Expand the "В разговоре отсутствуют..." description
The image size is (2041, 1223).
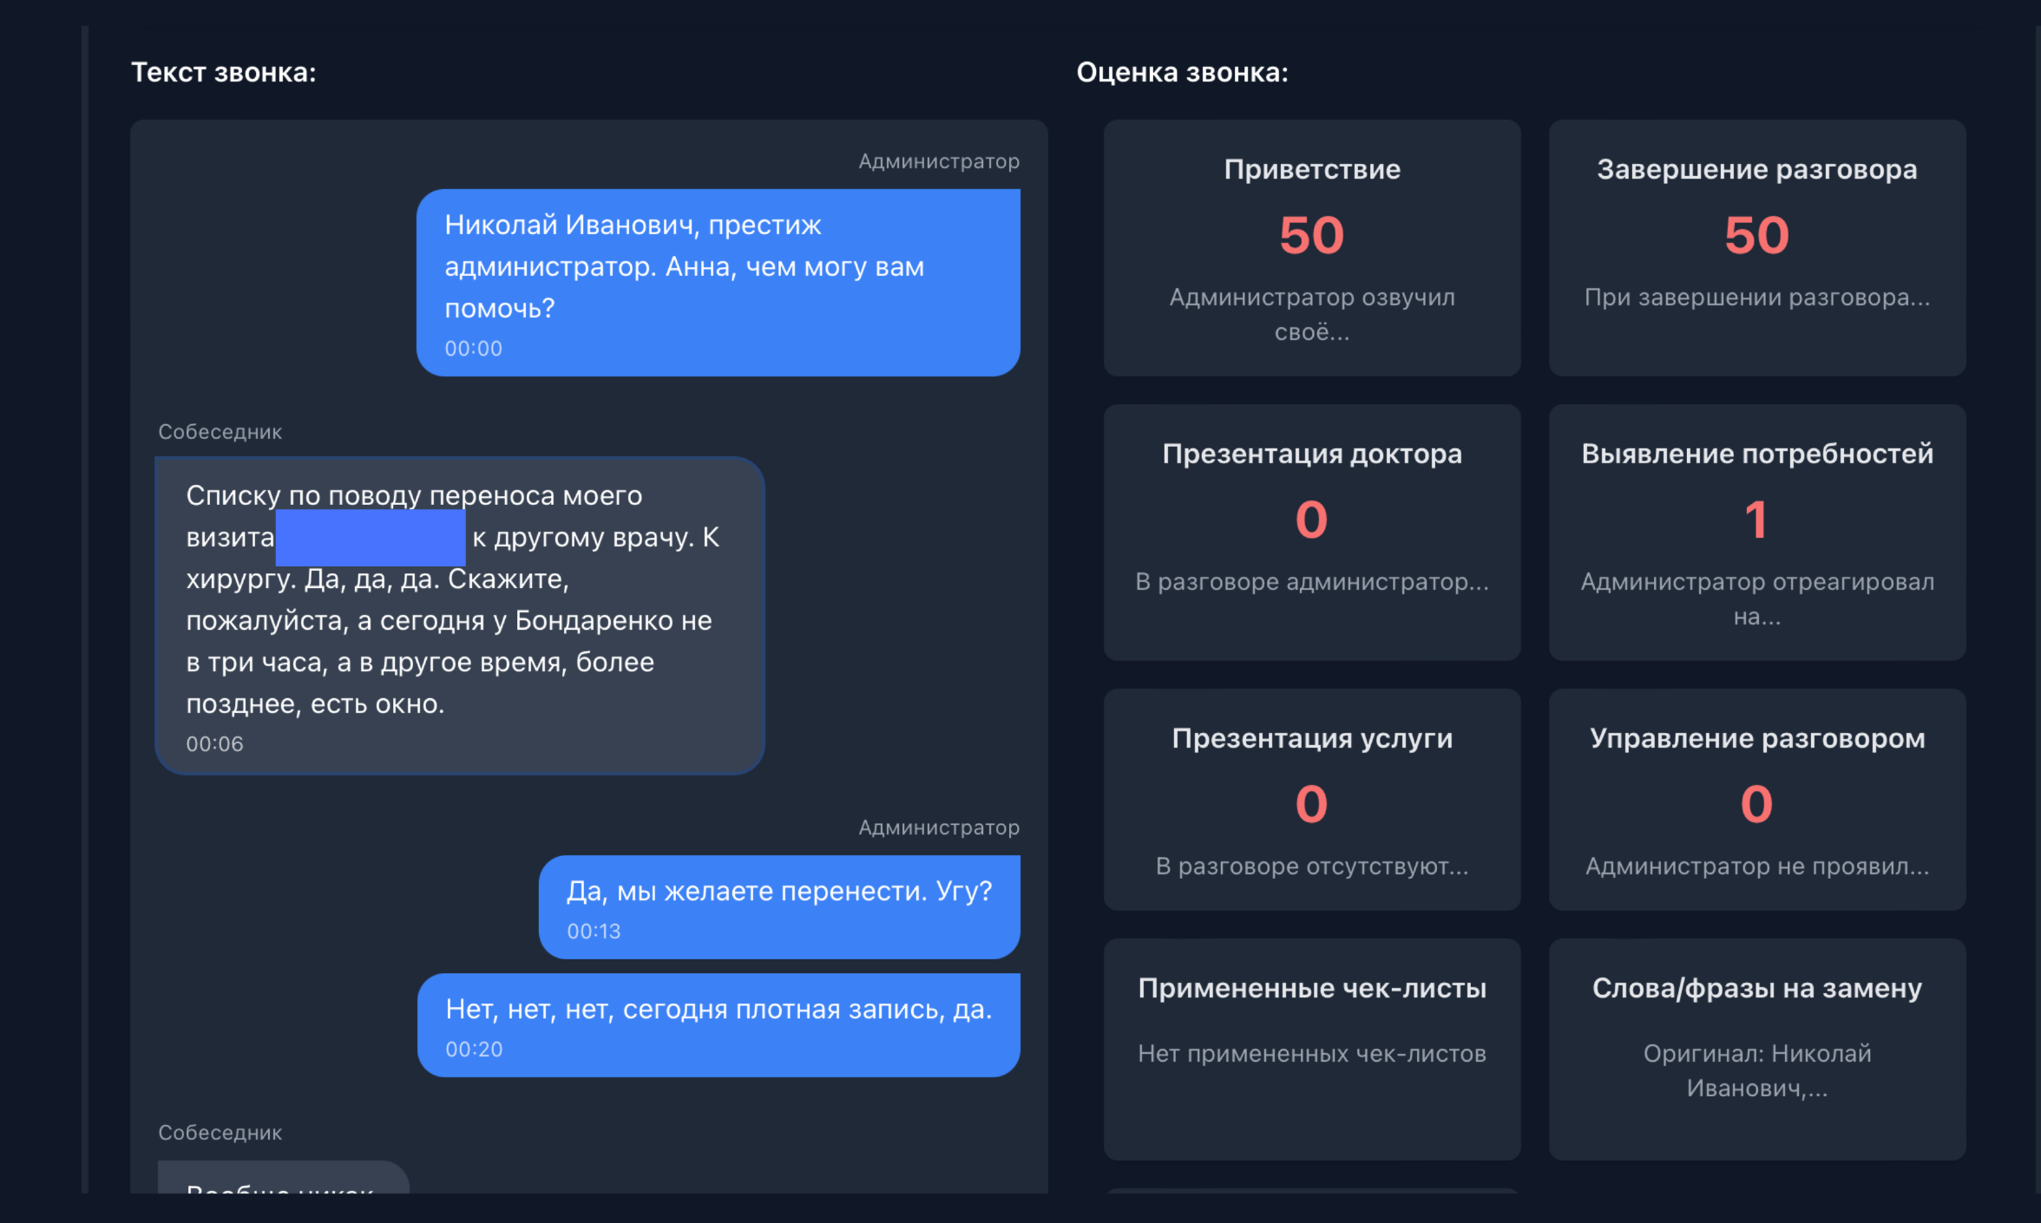tap(1311, 867)
